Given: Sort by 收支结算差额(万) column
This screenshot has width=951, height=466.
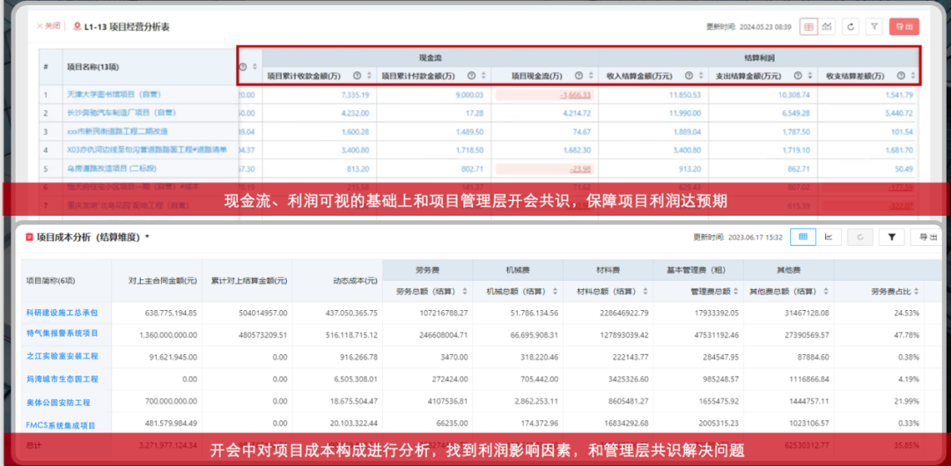Looking at the screenshot, I should click(913, 76).
